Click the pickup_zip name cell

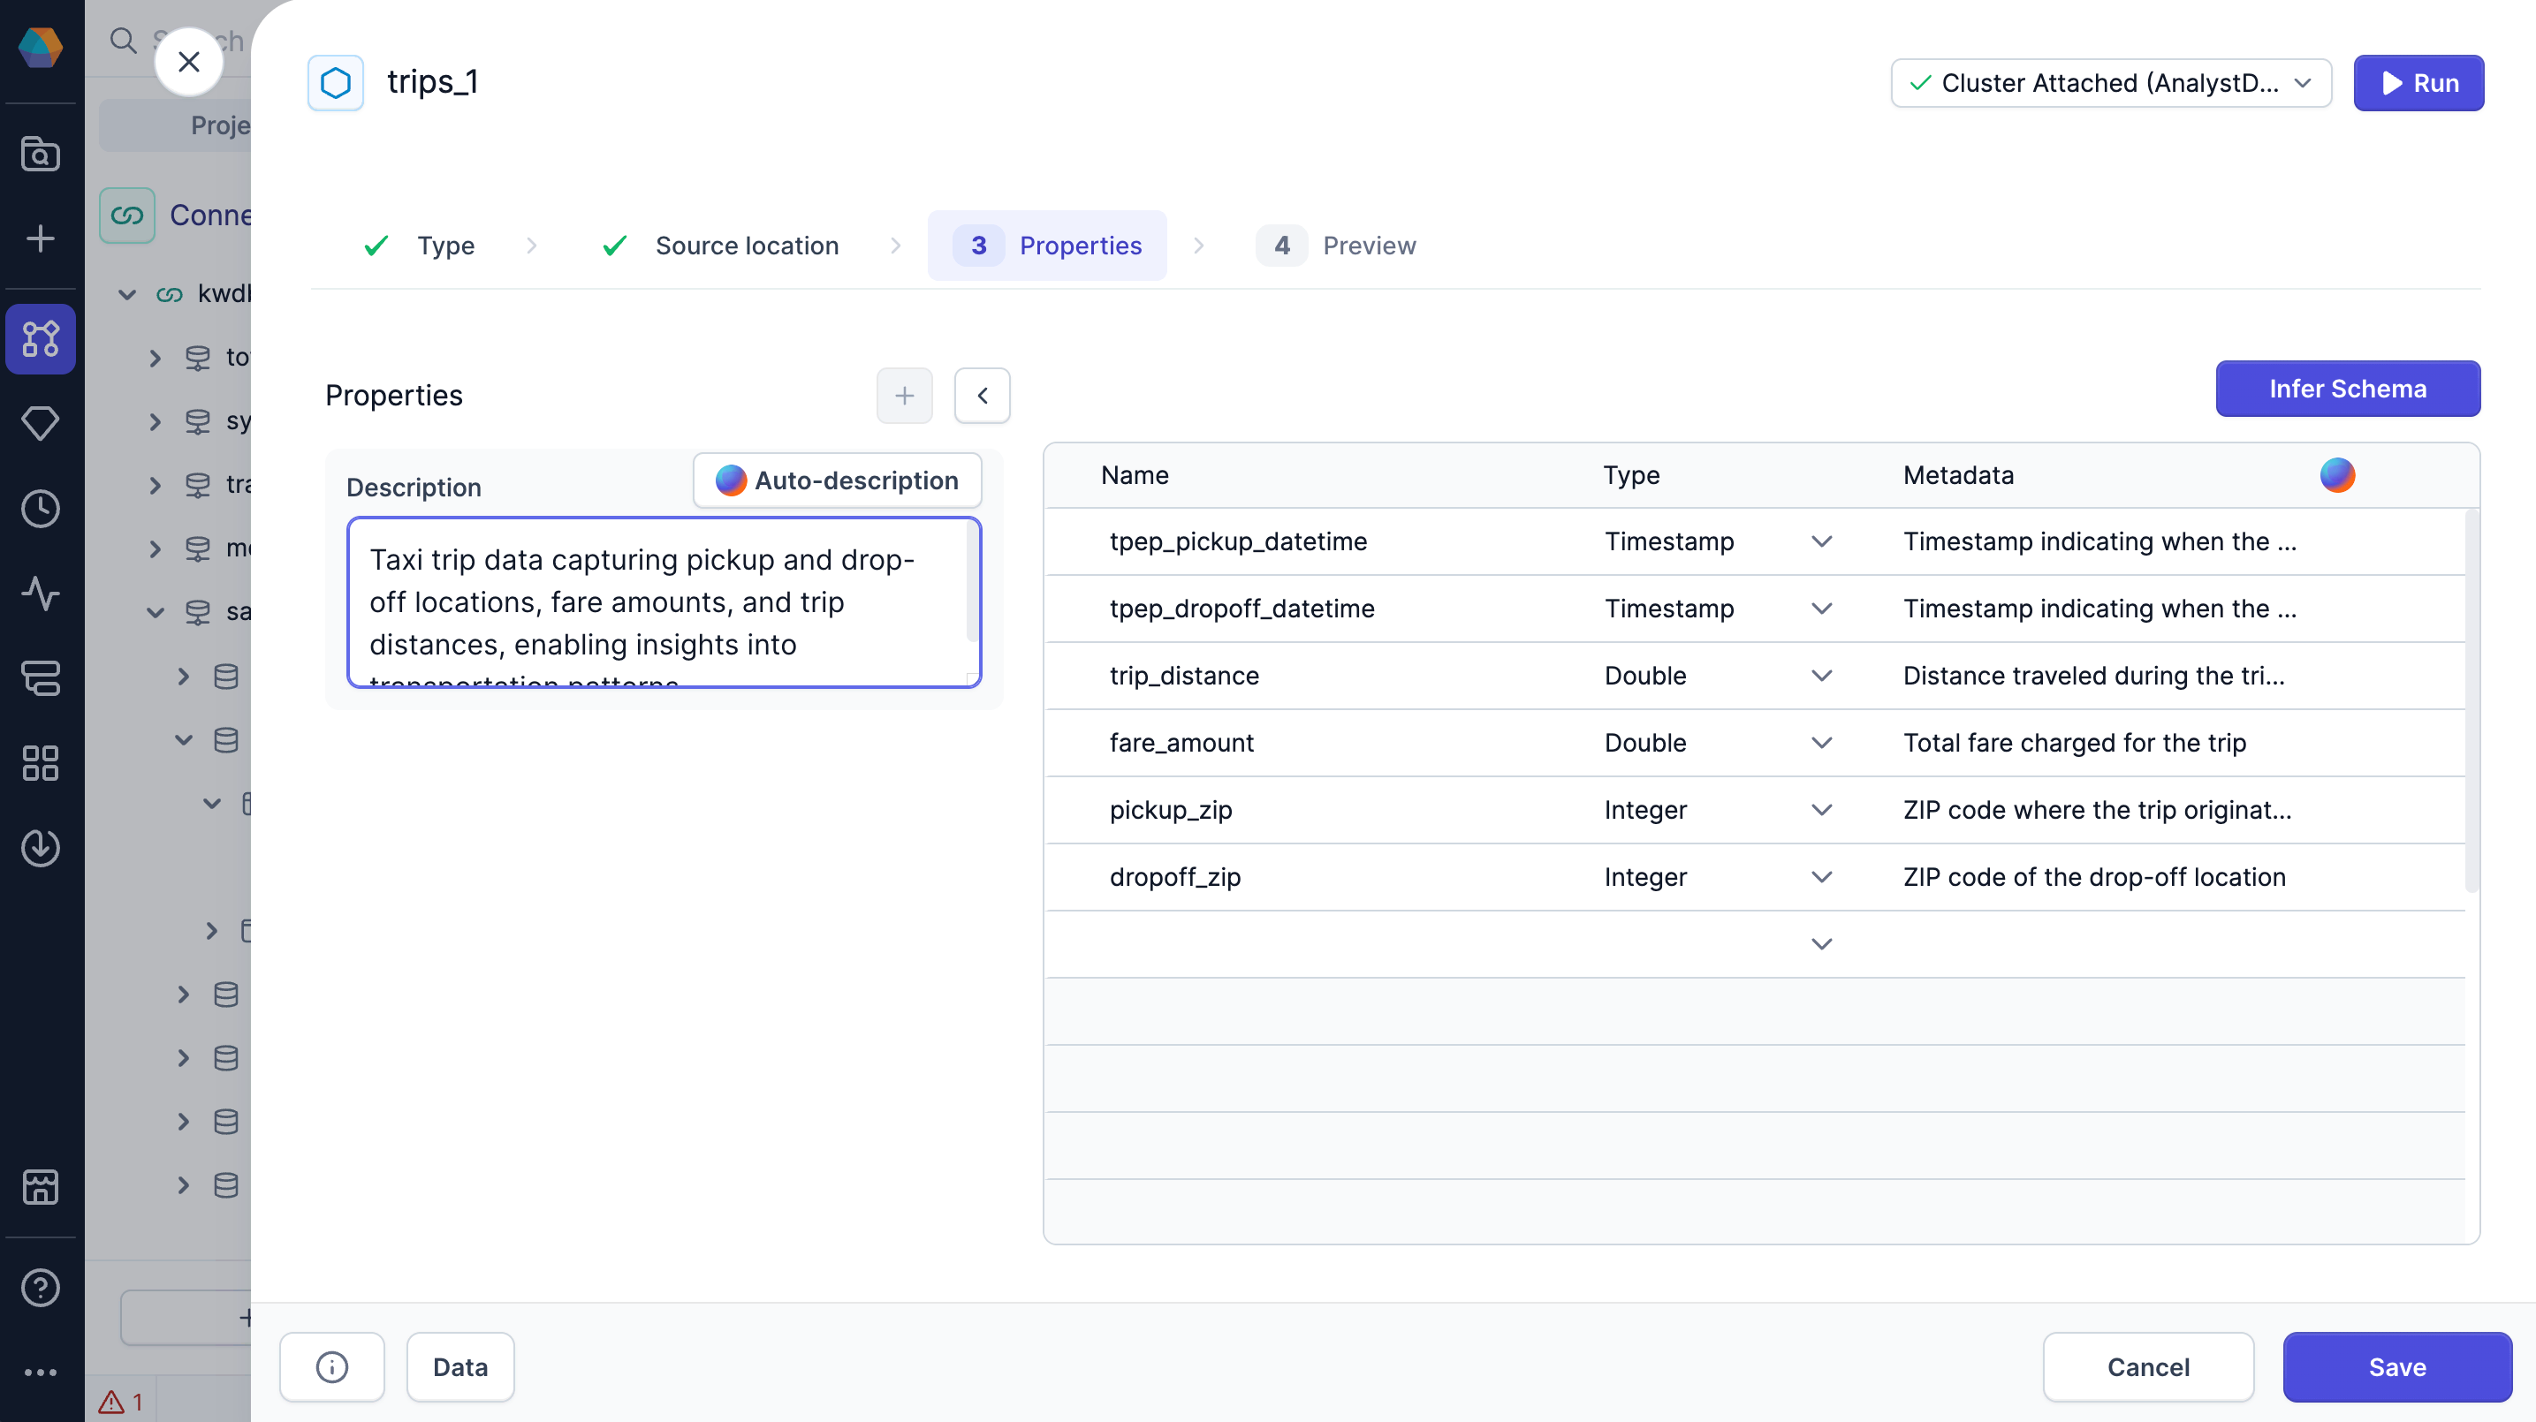coord(1170,809)
